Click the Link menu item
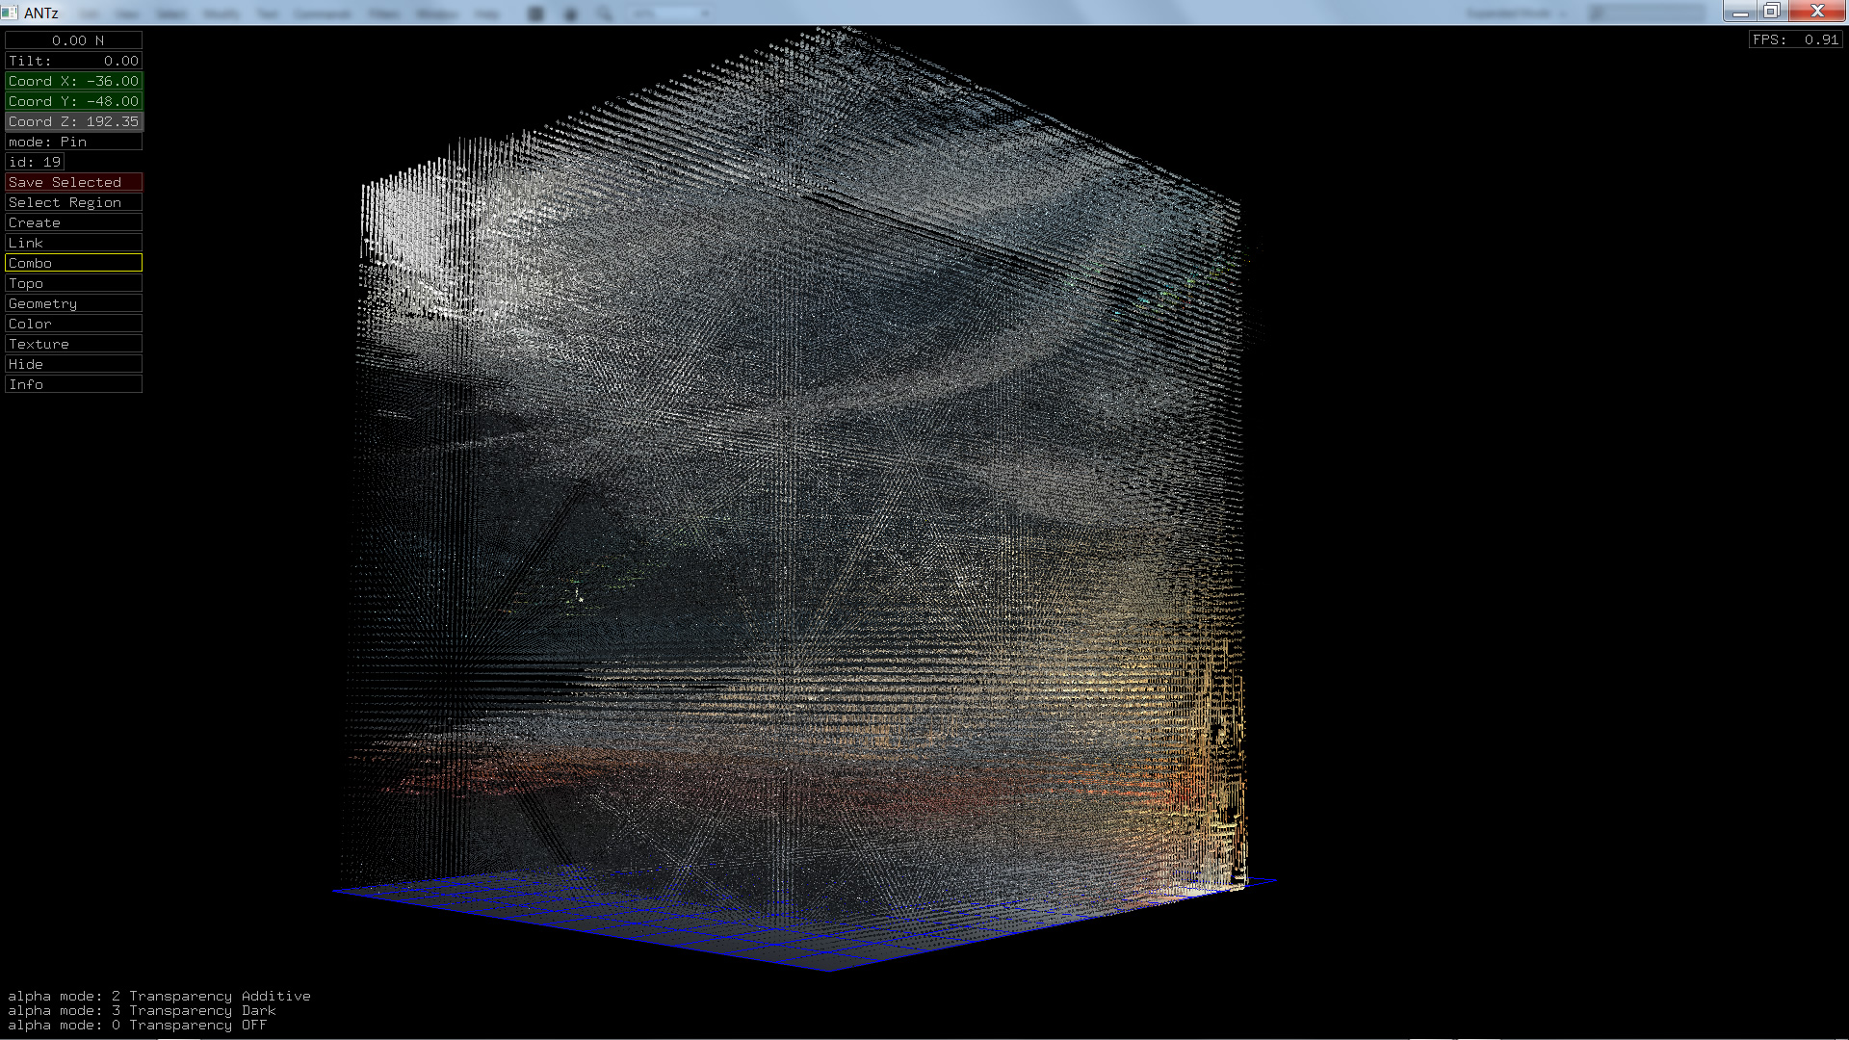 pos(73,243)
